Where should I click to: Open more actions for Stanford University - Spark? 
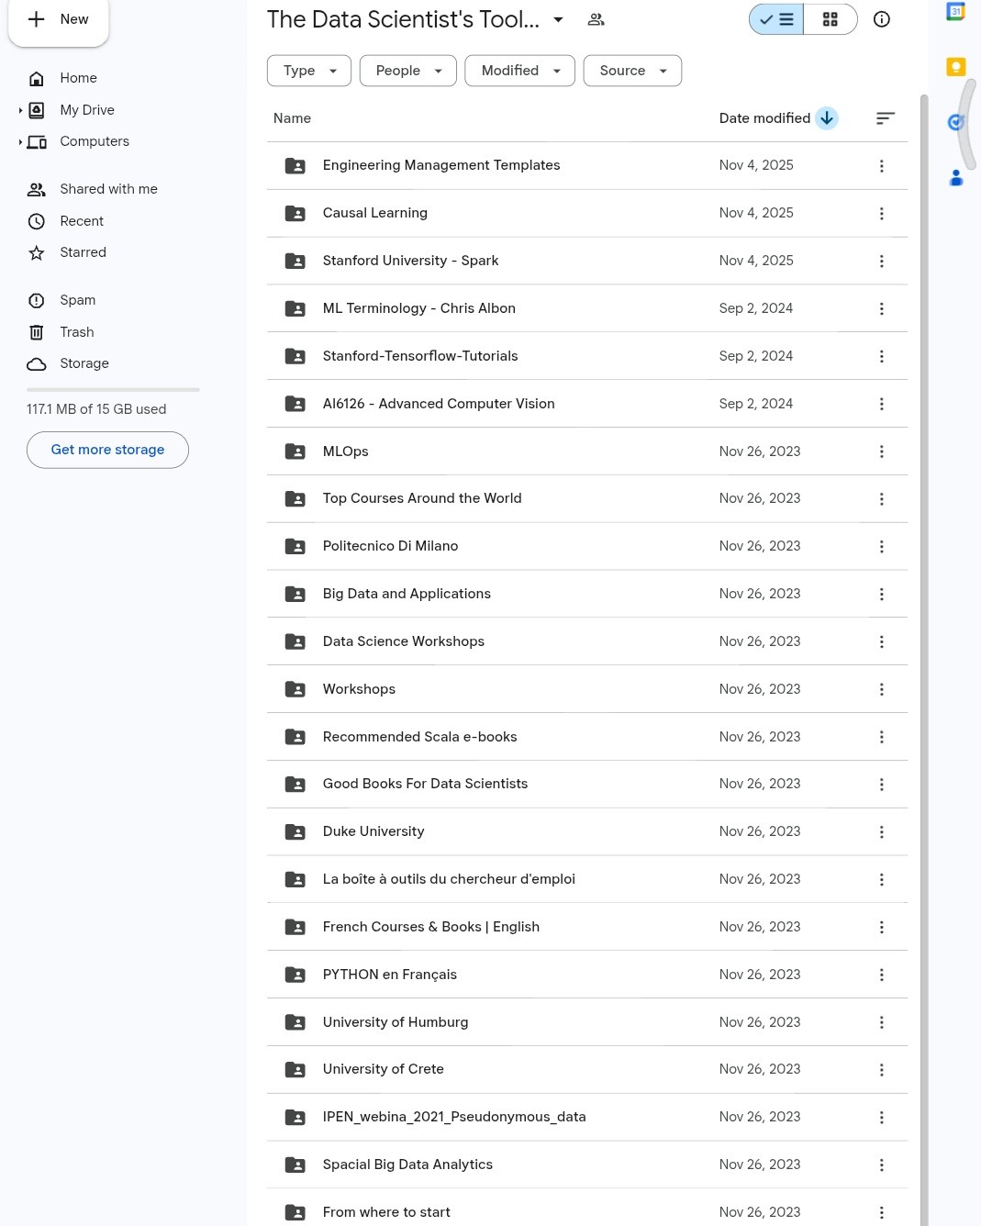click(x=882, y=262)
